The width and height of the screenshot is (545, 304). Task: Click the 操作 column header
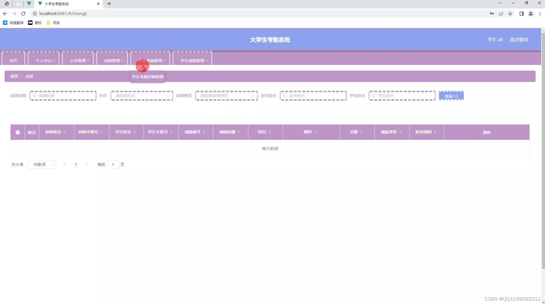(x=487, y=132)
